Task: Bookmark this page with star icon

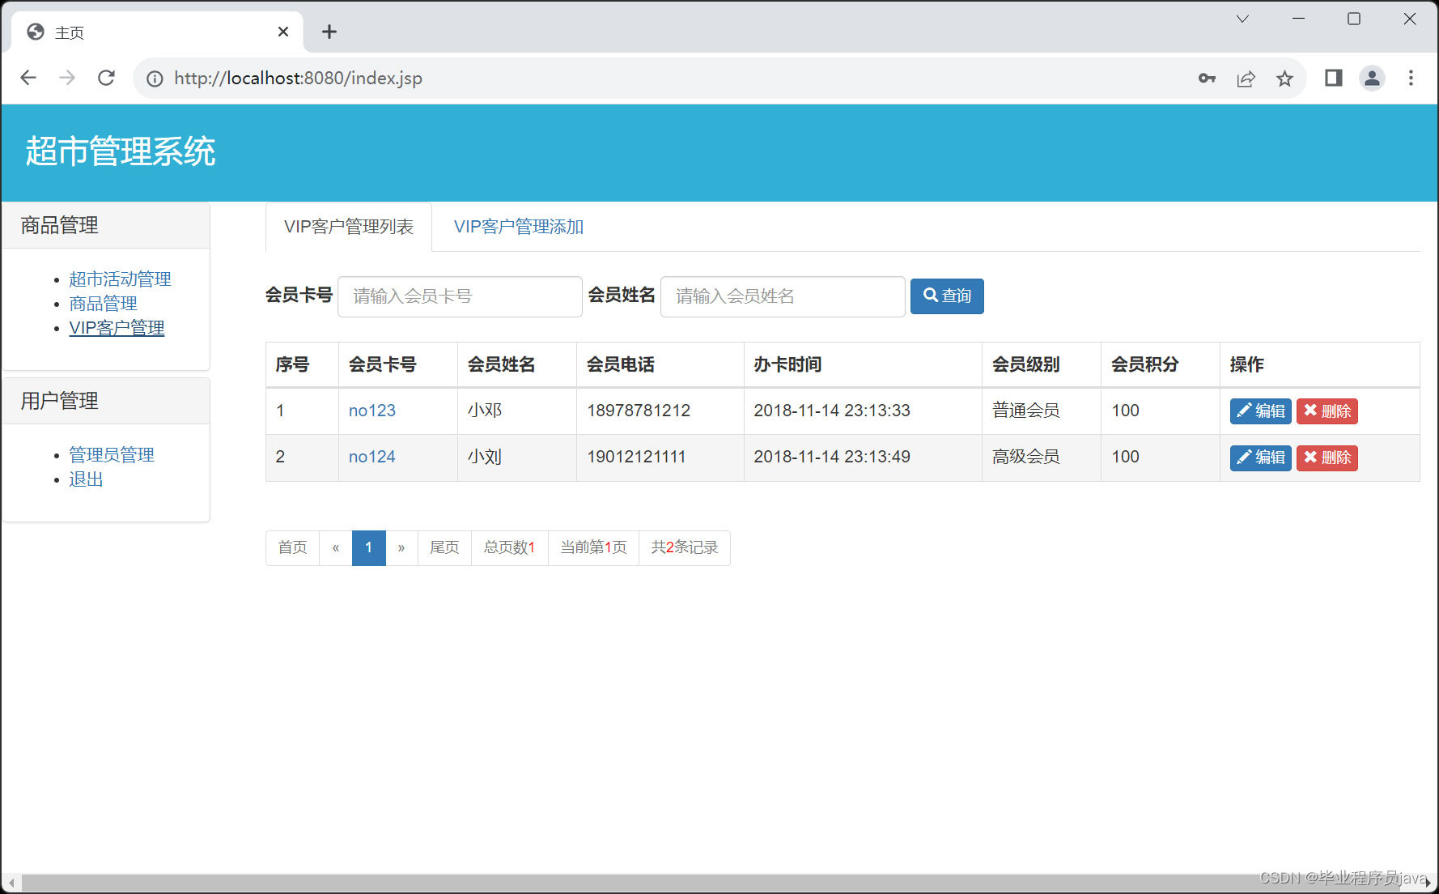Action: 1284,79
